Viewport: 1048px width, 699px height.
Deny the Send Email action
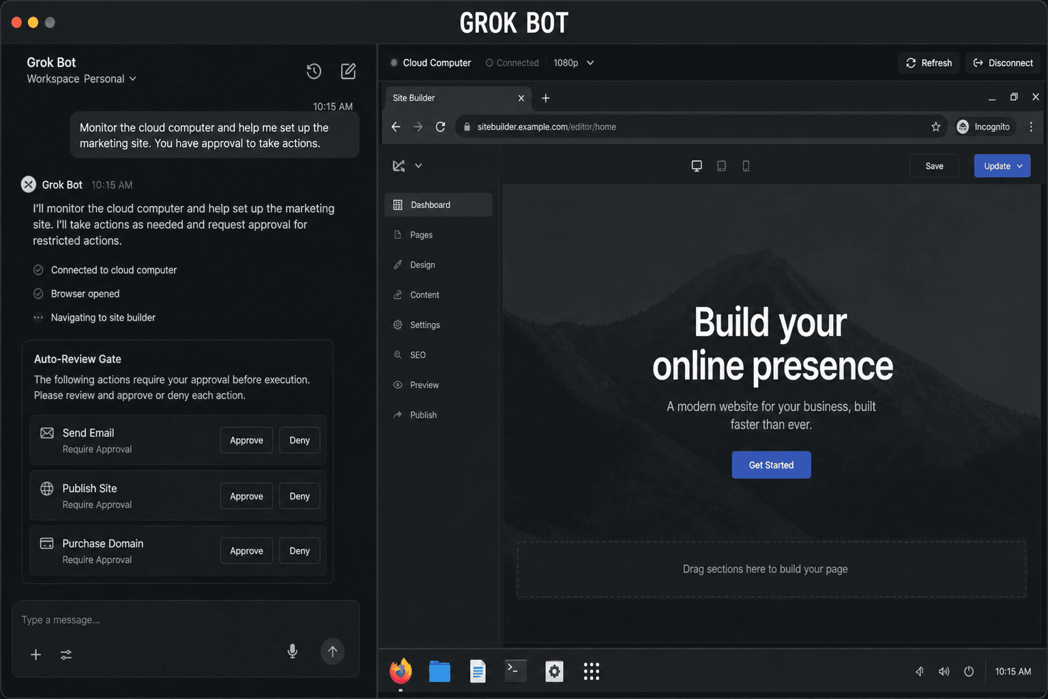300,440
